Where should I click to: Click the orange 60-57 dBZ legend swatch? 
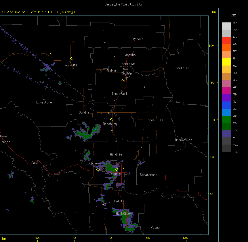pyautogui.click(x=226, y=47)
